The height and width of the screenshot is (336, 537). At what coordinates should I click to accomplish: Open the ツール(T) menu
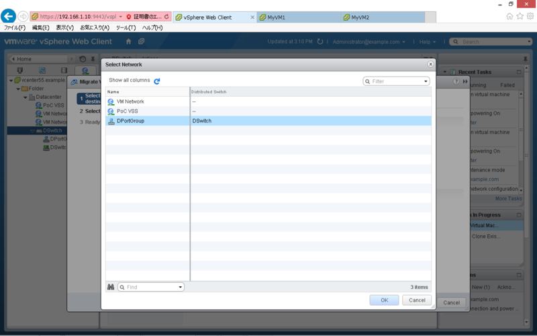[x=126, y=28]
